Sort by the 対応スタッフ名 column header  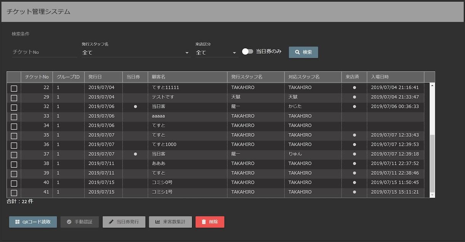pos(313,77)
